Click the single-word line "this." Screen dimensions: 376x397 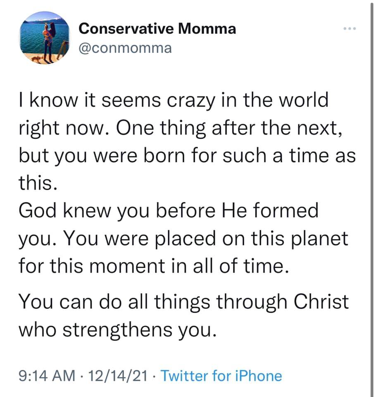coord(36,183)
